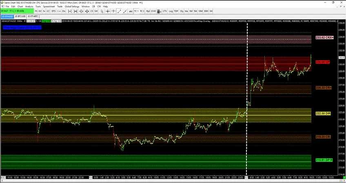Choose the line drawing tool

coord(119,11)
